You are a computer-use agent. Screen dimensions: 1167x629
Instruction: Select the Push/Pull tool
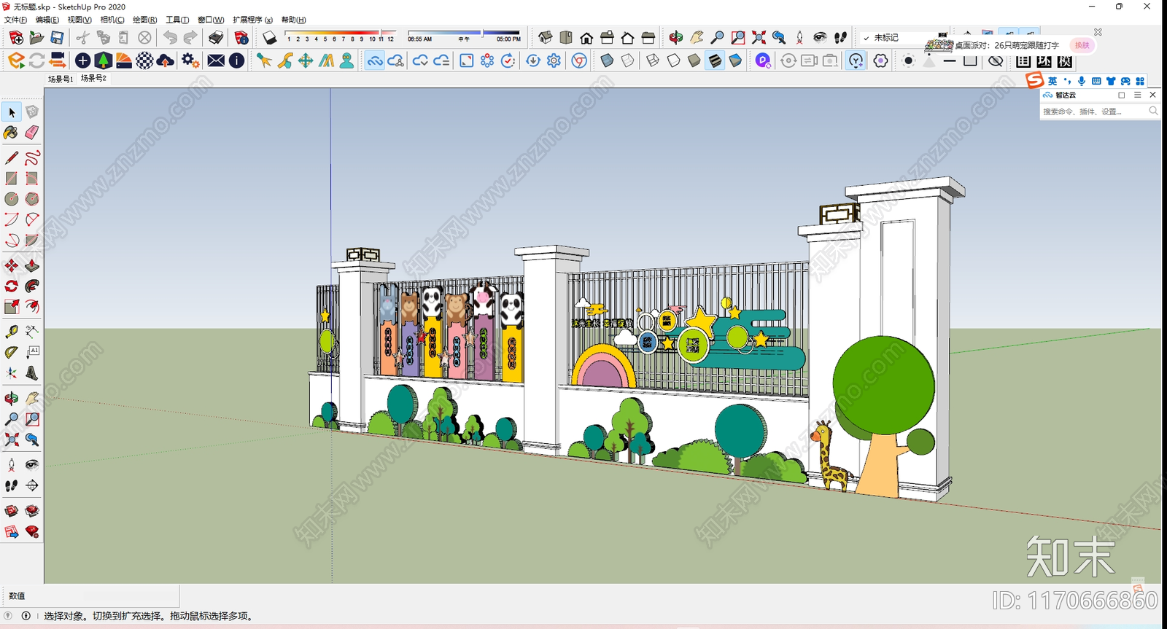point(32,266)
